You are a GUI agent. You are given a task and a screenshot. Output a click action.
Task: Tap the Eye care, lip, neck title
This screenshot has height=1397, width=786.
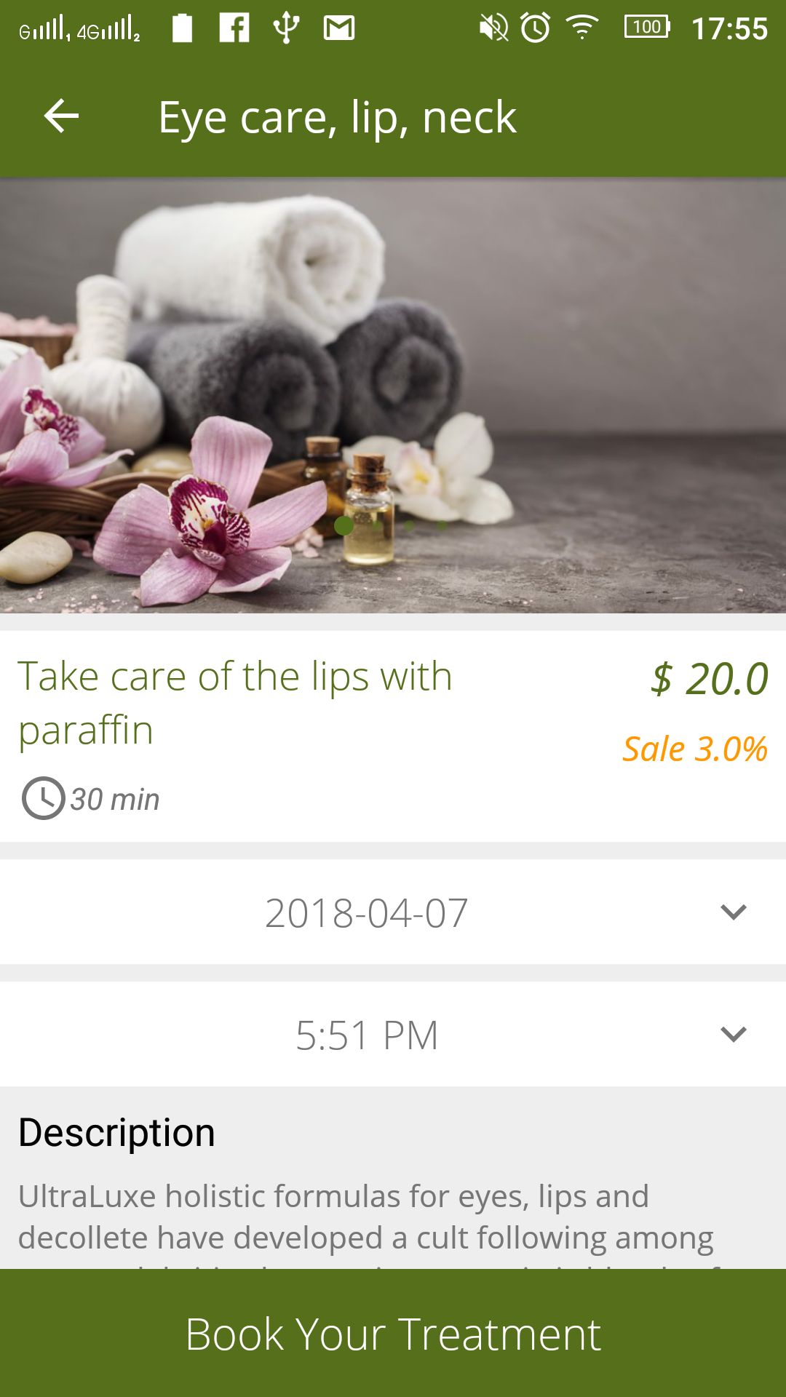point(337,117)
